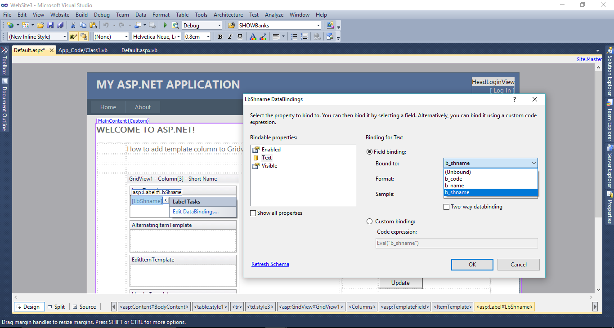Choose b_code in the dropdown list
The width and height of the screenshot is (614, 328).
(490, 179)
